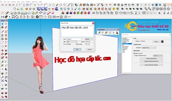Pick Protractor in Construction toolbar
The width and height of the screenshot is (172, 101).
click(x=106, y=33)
